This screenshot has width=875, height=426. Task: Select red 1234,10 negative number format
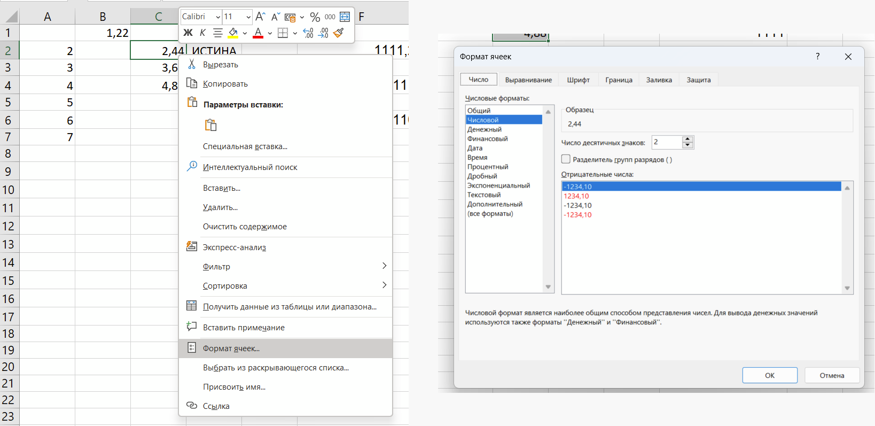[576, 196]
